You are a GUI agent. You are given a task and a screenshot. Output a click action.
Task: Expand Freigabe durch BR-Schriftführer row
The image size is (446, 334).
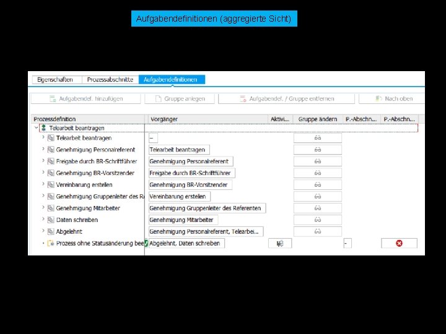[x=43, y=161]
